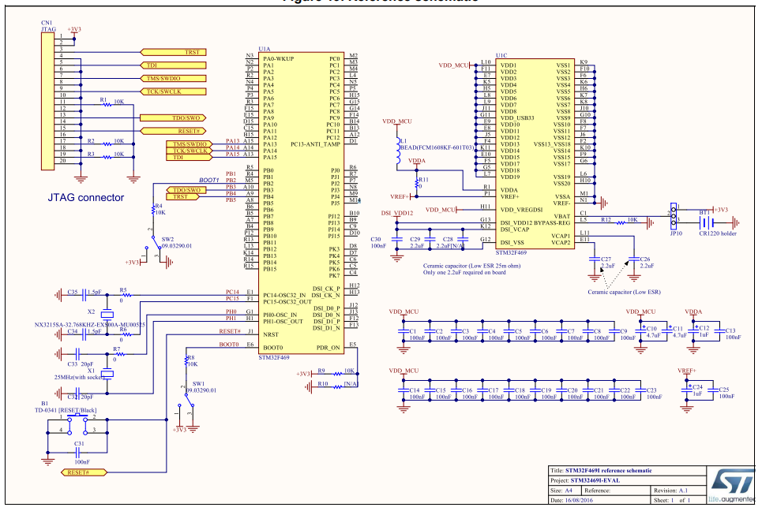Screen dimensions: 762x511
Task: Click the VBAT pin name
Action: (561, 216)
